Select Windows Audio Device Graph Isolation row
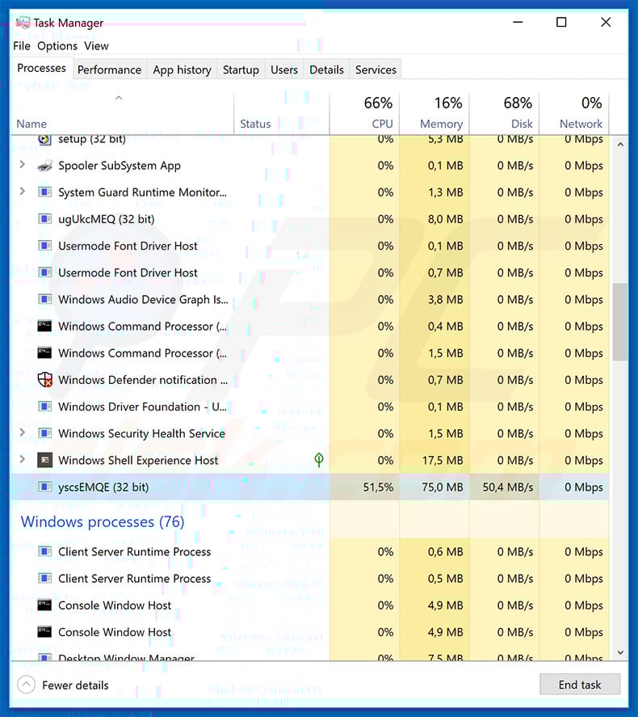The image size is (638, 717). pyautogui.click(x=309, y=300)
